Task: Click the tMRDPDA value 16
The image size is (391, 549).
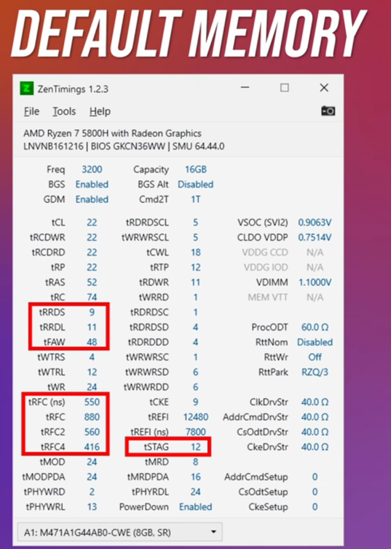Action: (x=196, y=477)
